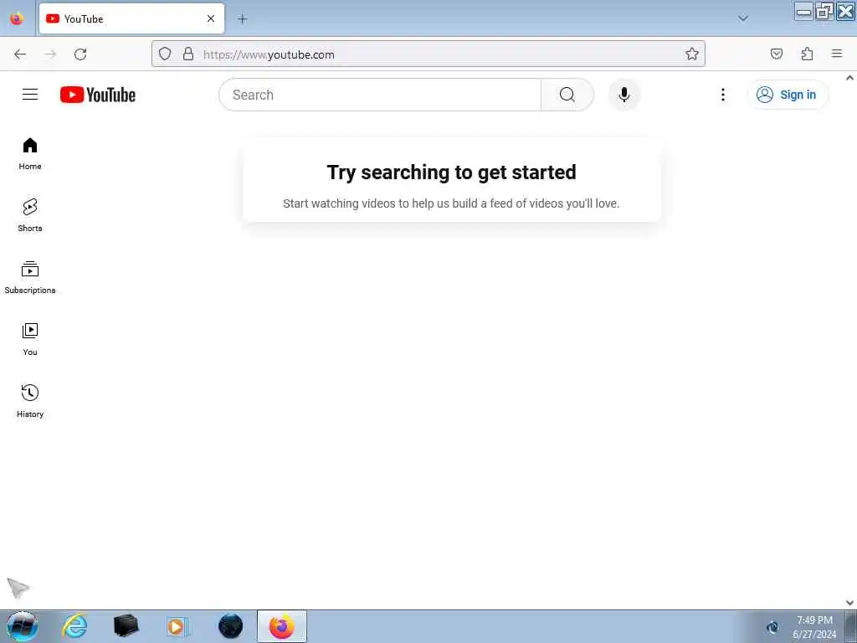Open Firefox extensions puzzle icon
Viewport: 857px width, 643px height.
[x=807, y=54]
